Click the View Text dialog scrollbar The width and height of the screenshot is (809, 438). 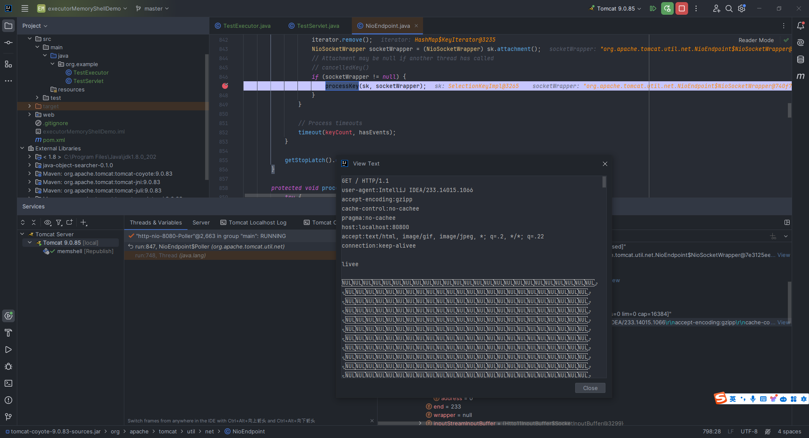pos(604,182)
